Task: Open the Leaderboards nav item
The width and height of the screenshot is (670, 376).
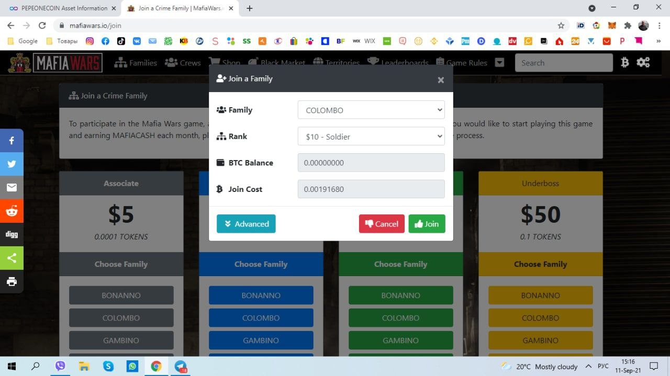Action: click(x=398, y=63)
